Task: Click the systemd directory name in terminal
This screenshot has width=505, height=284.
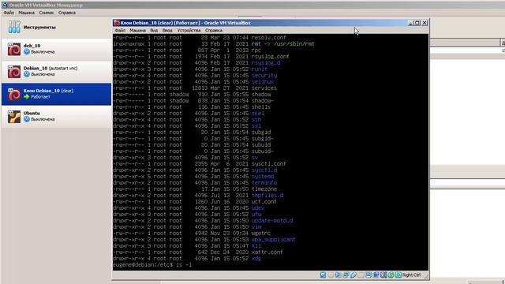Action: [263, 177]
